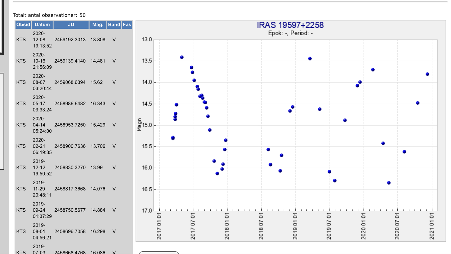
Task: Click the last data point near 2021
Action: pos(427,74)
